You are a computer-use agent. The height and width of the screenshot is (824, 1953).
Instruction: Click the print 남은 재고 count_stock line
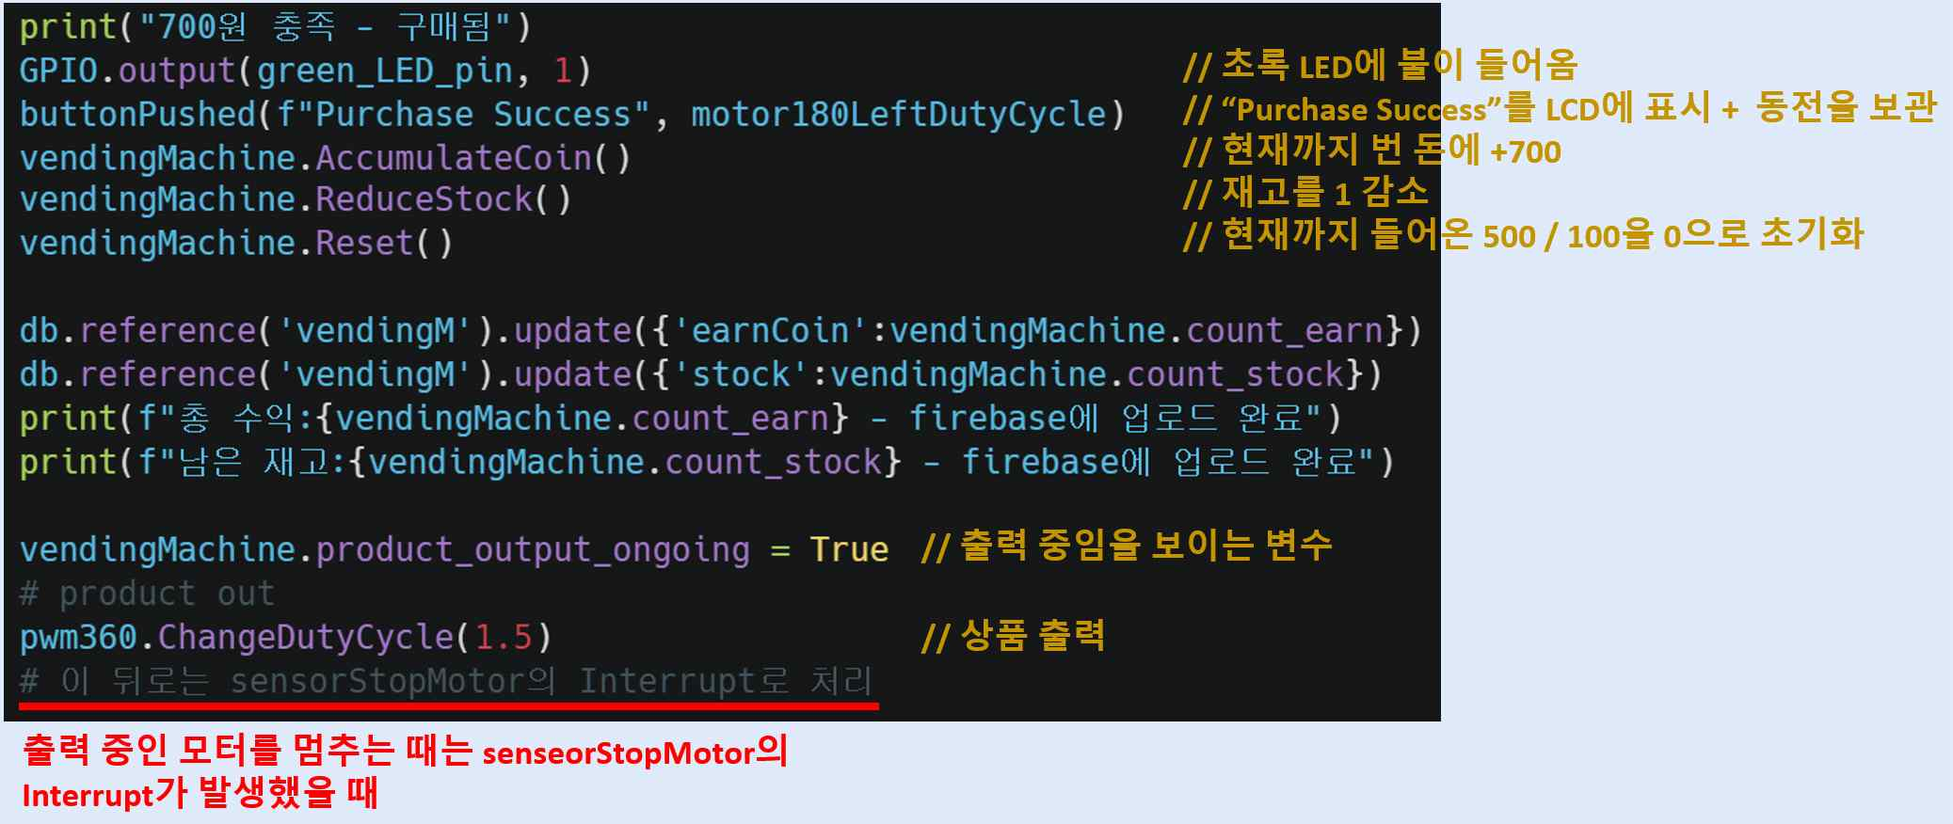pos(707,462)
